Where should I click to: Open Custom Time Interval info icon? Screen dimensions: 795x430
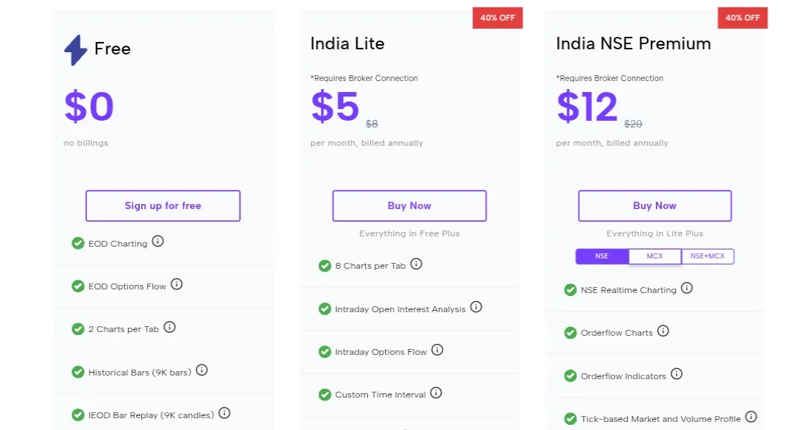point(436,393)
